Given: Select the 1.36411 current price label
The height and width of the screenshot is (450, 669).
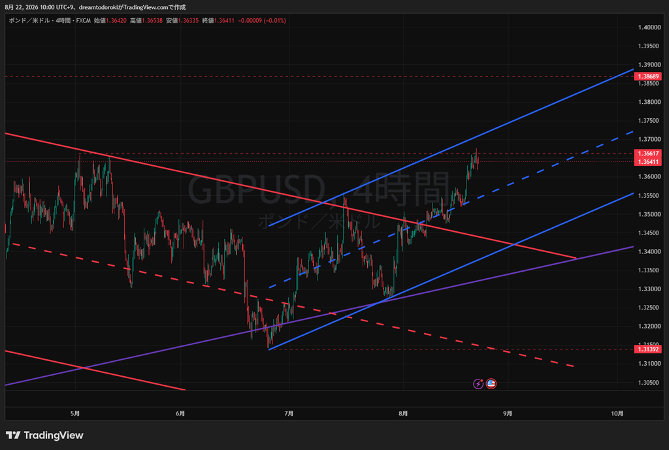Looking at the screenshot, I should (648, 162).
